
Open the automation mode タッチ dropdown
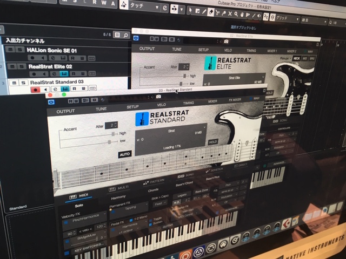pyautogui.click(x=144, y=6)
